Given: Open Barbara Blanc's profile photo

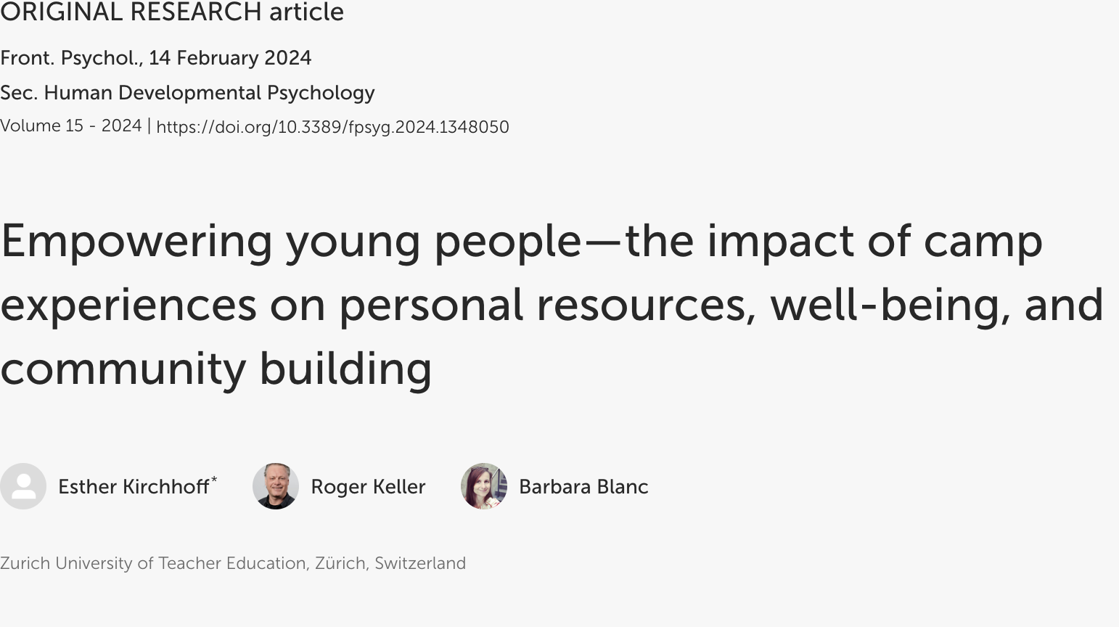Looking at the screenshot, I should pos(484,486).
